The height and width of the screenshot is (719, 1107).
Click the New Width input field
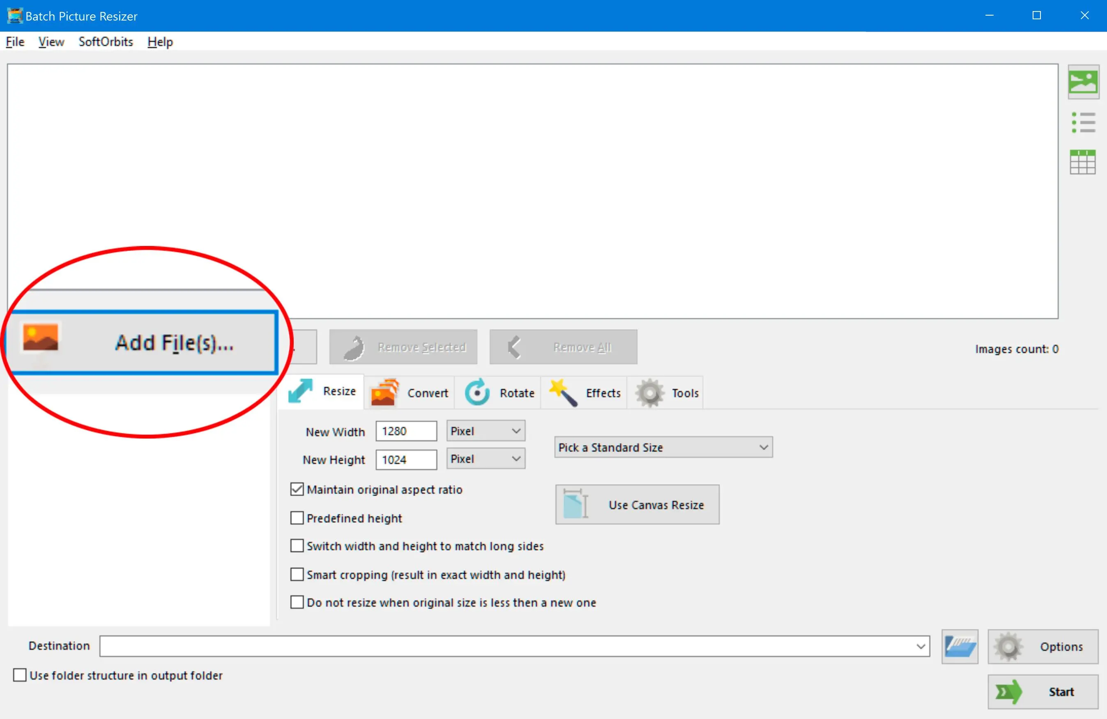(x=406, y=430)
